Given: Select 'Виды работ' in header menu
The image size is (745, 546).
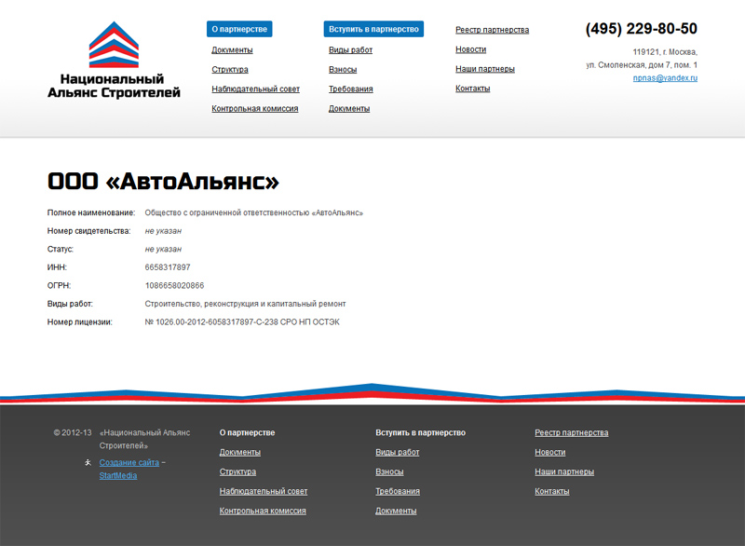Looking at the screenshot, I should [351, 50].
